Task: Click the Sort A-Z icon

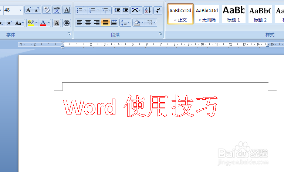Action: [x=148, y=10]
